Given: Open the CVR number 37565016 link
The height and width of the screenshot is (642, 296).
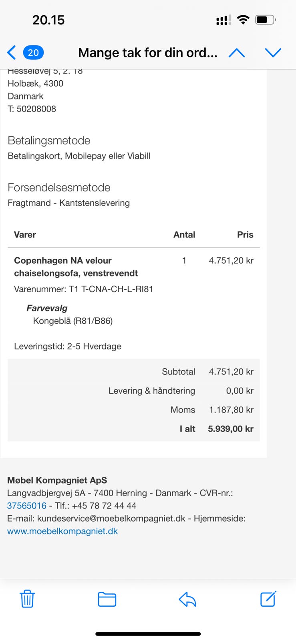Looking at the screenshot, I should [x=27, y=506].
